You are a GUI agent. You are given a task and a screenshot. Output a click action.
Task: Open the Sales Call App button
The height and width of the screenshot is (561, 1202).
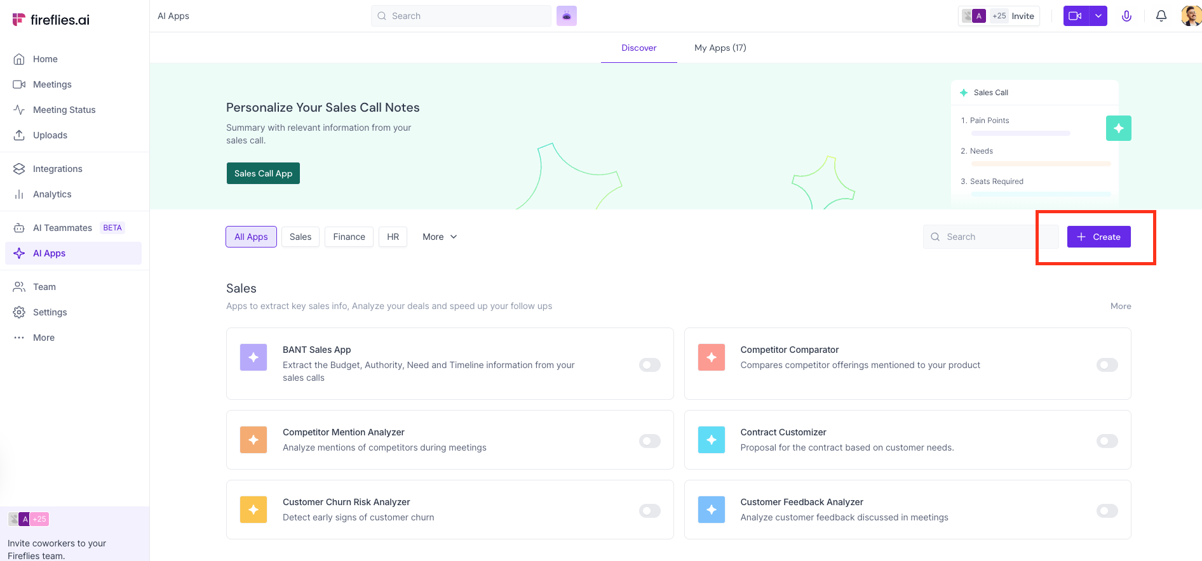point(263,173)
